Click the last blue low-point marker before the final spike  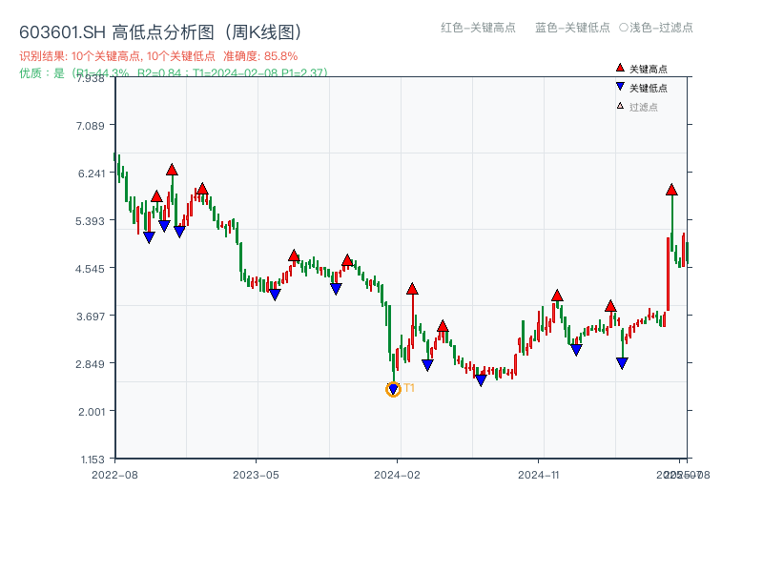622,363
